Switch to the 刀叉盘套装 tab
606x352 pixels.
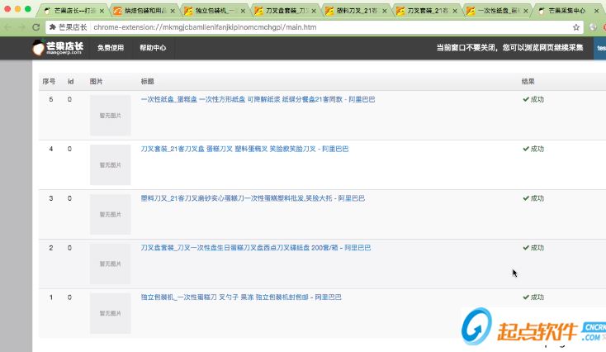click(x=284, y=11)
